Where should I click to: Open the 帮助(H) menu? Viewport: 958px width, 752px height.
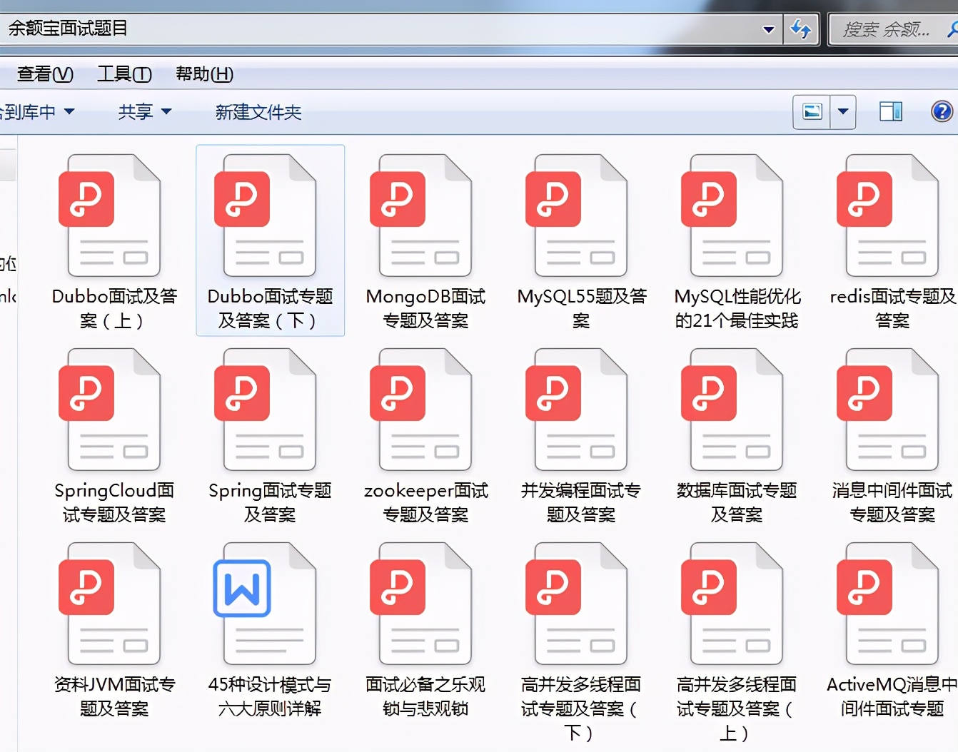pos(204,73)
